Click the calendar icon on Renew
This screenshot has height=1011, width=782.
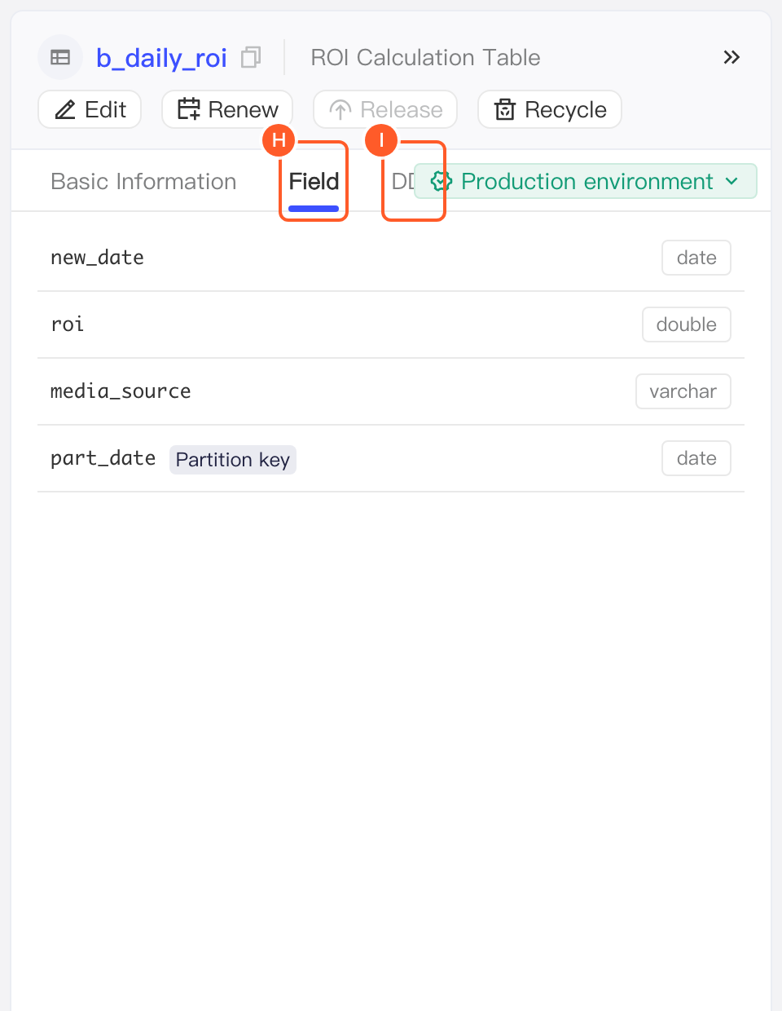[189, 109]
